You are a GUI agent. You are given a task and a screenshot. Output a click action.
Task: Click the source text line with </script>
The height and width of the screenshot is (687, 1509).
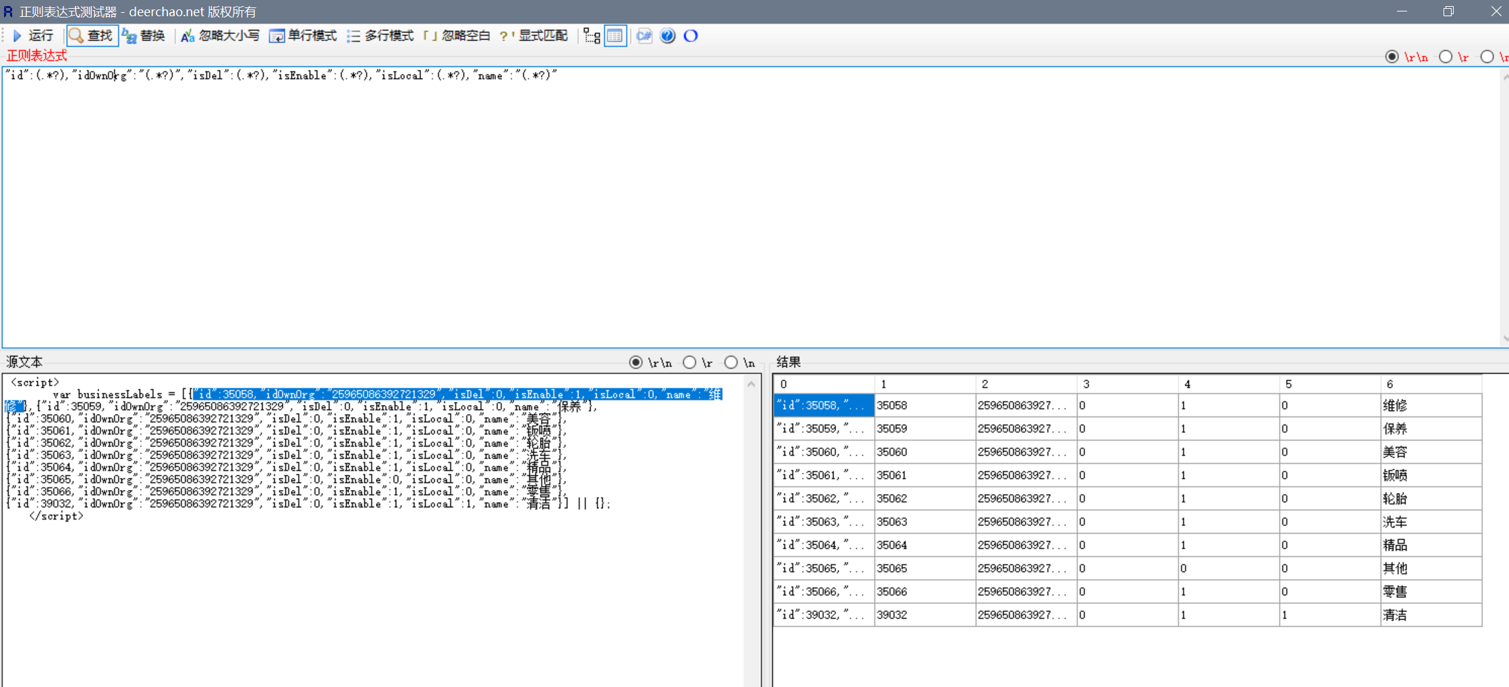[57, 516]
